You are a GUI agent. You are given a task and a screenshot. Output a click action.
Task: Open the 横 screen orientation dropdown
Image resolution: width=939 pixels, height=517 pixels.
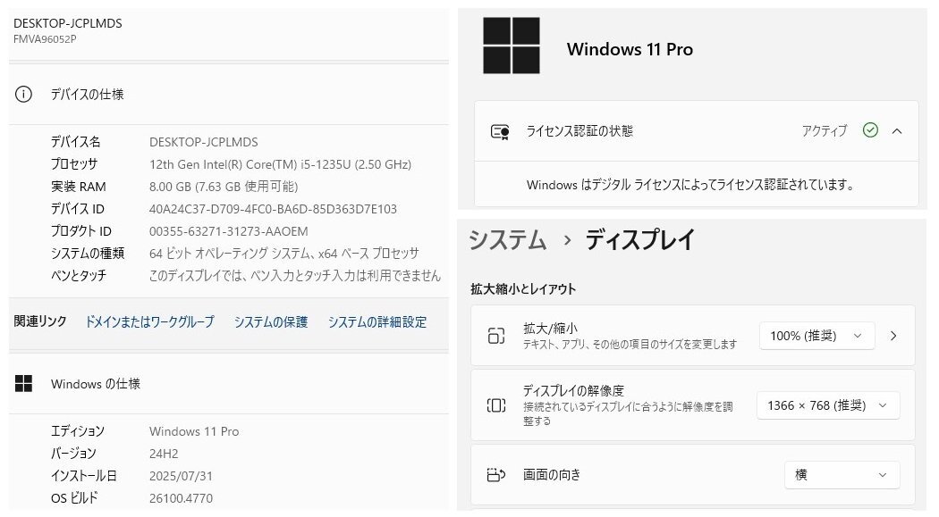tap(842, 475)
